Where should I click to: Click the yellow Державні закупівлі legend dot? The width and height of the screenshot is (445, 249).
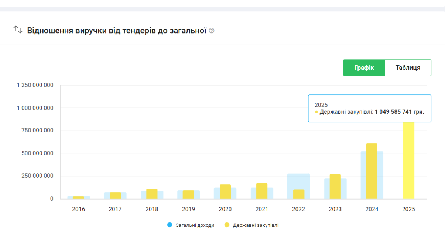click(227, 225)
